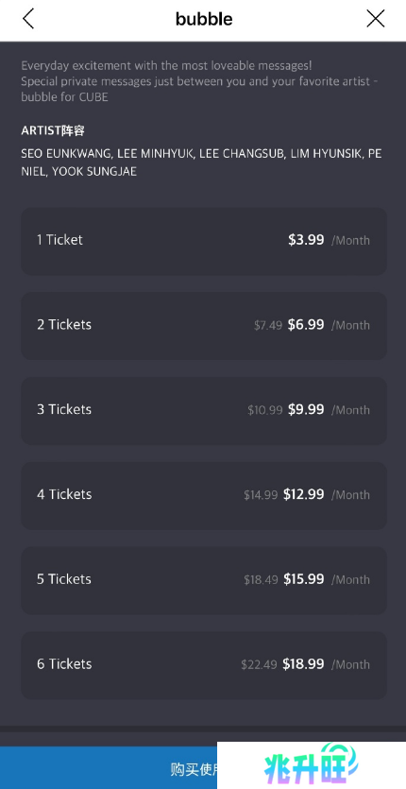This screenshot has width=406, height=789.
Task: Click the original $22.49 crossed price
Action: (259, 664)
